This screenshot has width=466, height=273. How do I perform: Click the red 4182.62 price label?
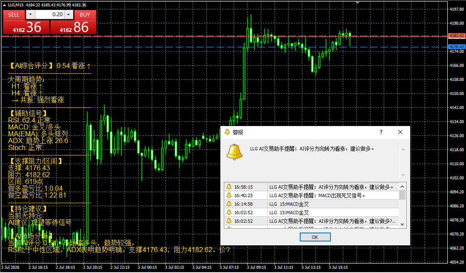(x=457, y=36)
